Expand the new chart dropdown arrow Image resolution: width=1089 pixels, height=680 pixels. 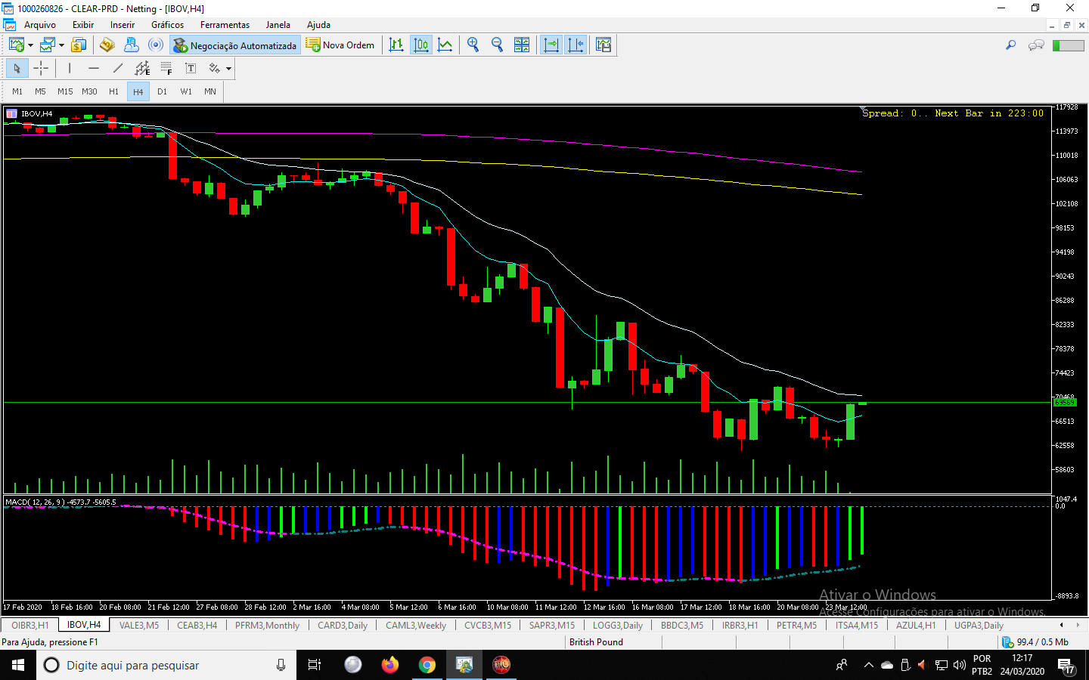coord(30,45)
